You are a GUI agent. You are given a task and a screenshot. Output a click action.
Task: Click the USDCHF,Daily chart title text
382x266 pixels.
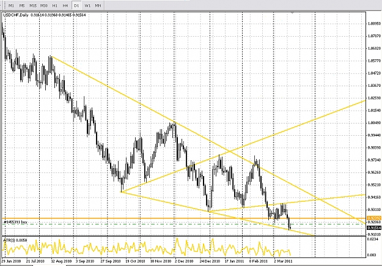click(x=16, y=15)
